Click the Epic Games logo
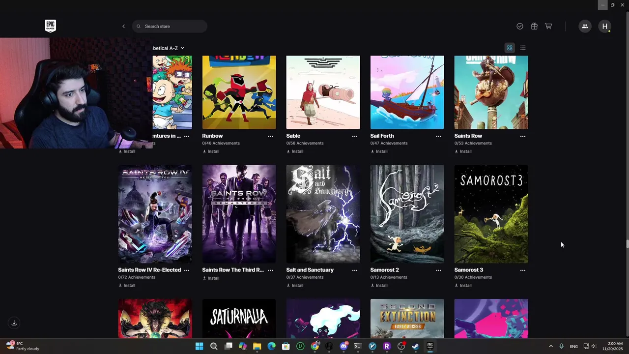This screenshot has height=354, width=629. [x=50, y=26]
